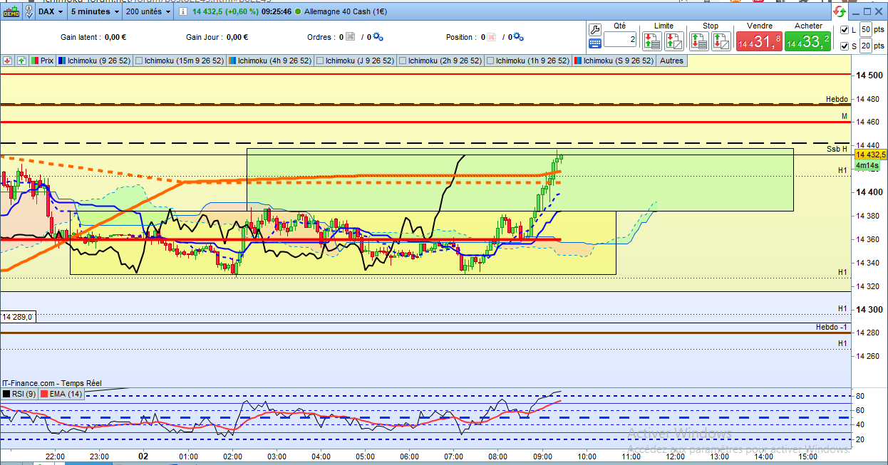
Task: Click the Ichimoku (4h) color swatch
Action: 232,61
